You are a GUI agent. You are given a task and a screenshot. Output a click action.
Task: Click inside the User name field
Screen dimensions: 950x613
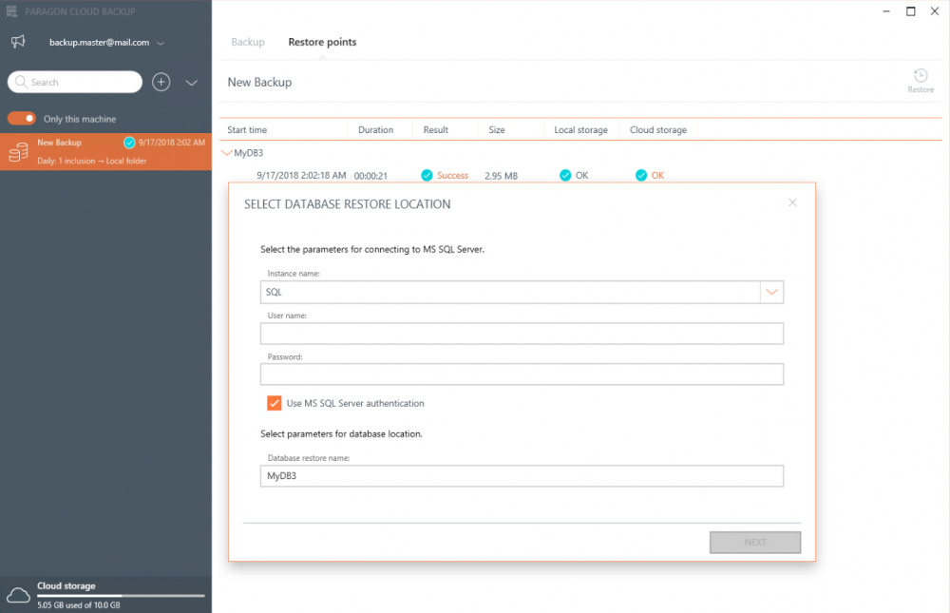tap(522, 333)
